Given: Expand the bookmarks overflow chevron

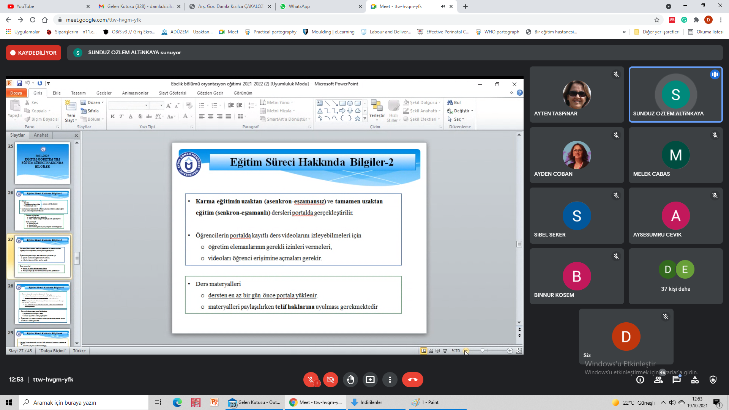Looking at the screenshot, I should pos(624,32).
